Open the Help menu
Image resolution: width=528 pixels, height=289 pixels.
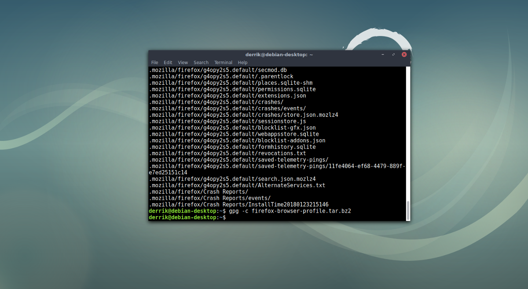(243, 63)
